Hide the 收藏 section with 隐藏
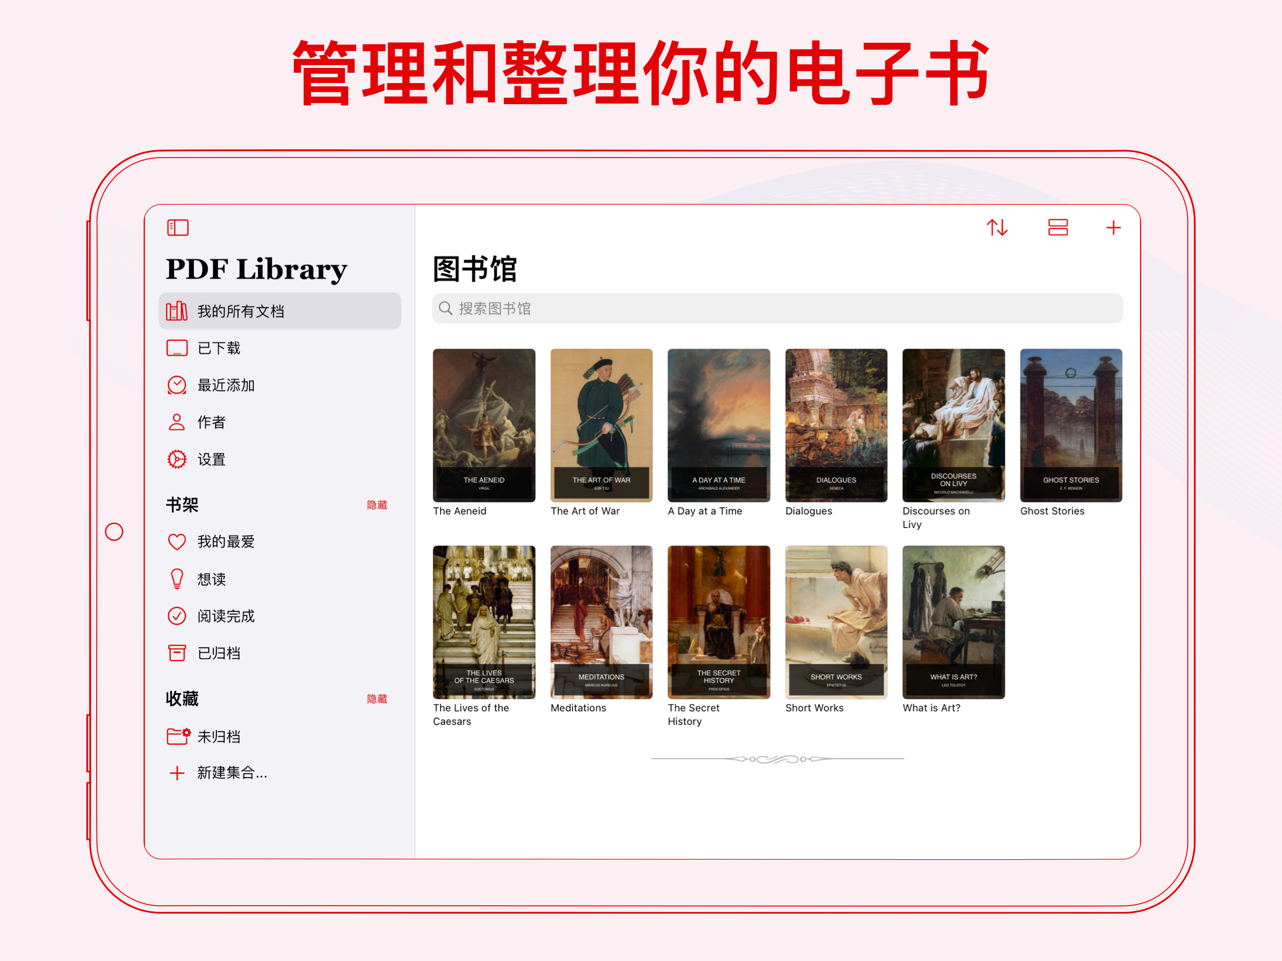Screen dimensions: 1282x961 (x=377, y=698)
